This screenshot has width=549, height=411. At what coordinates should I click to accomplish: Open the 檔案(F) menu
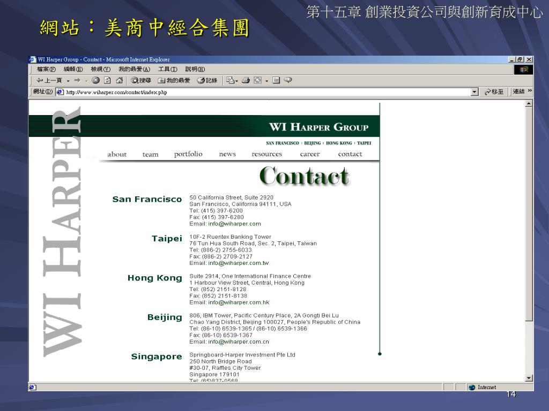(x=46, y=69)
